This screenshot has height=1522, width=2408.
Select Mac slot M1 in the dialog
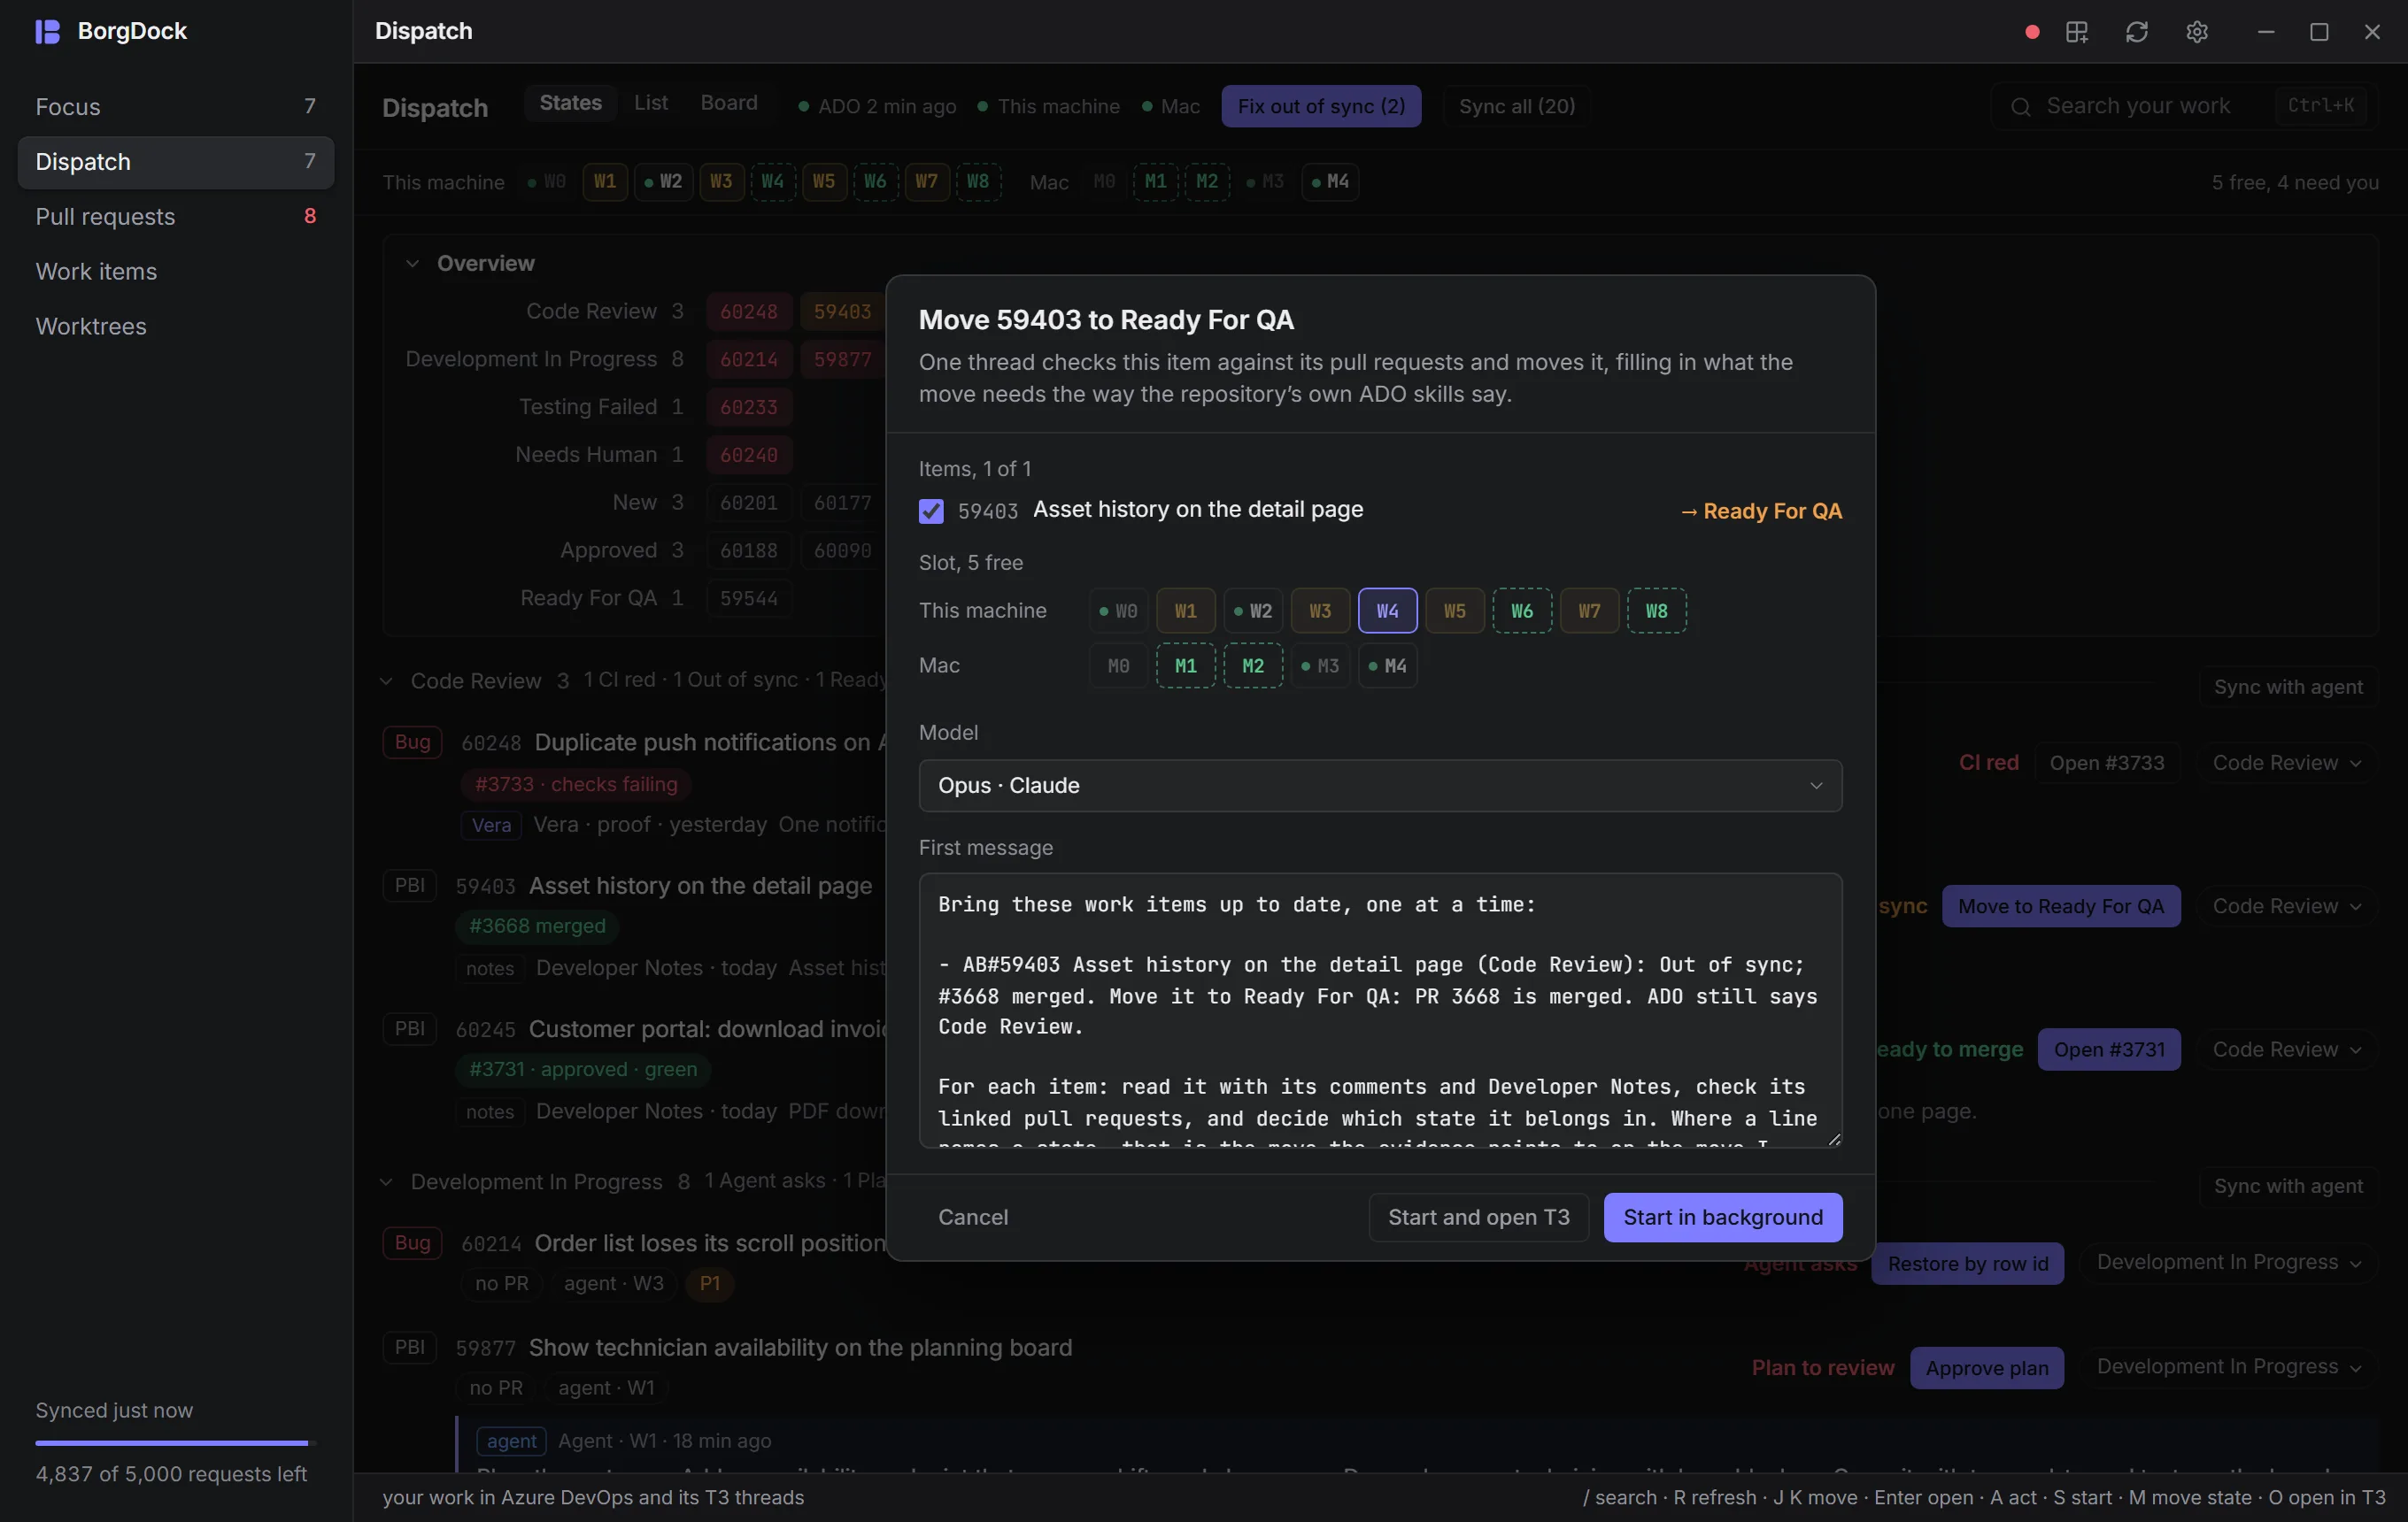[x=1185, y=665]
